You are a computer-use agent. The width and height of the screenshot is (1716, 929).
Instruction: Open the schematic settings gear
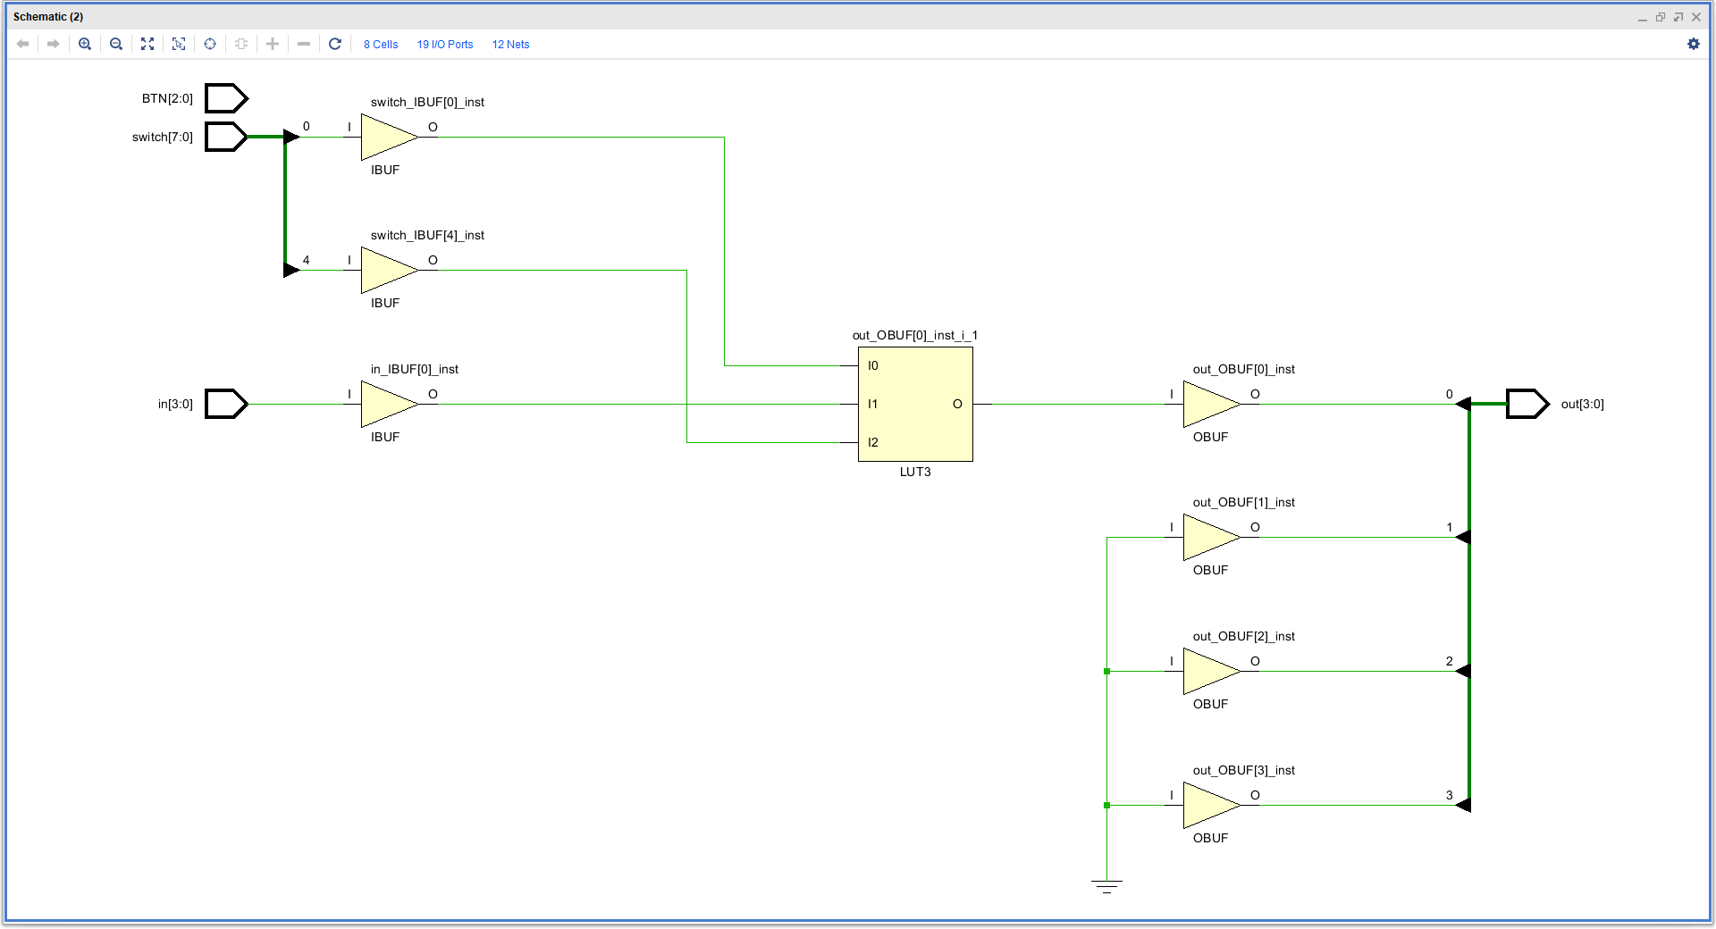pos(1694,44)
